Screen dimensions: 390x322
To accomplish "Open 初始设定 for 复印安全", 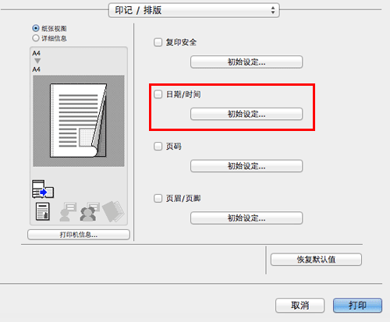I will click(246, 62).
